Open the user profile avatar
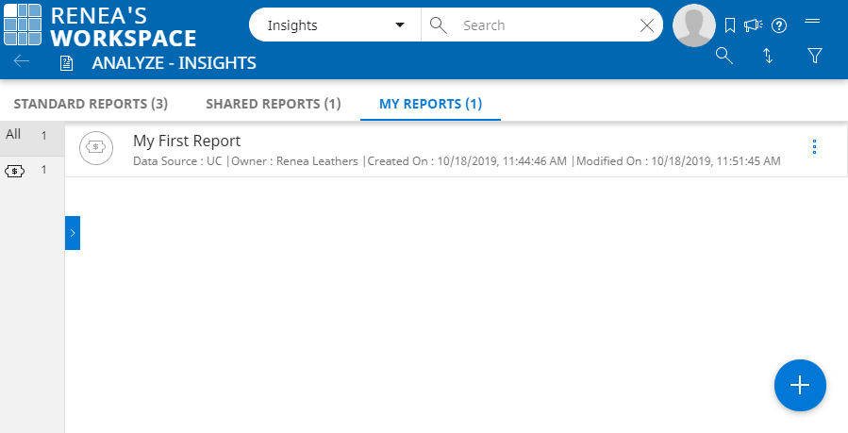848x433 pixels. pyautogui.click(x=694, y=25)
